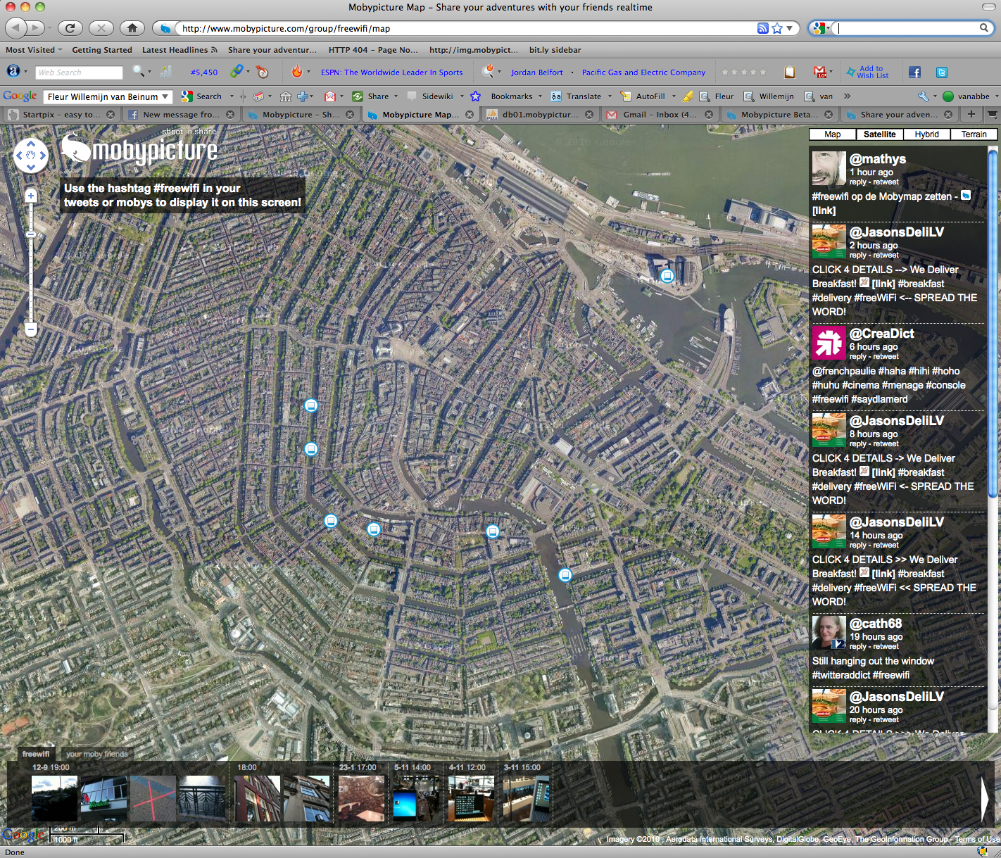The height and width of the screenshot is (858, 1001).
Task: Click the Gmail icon in toolbar
Action: click(819, 72)
